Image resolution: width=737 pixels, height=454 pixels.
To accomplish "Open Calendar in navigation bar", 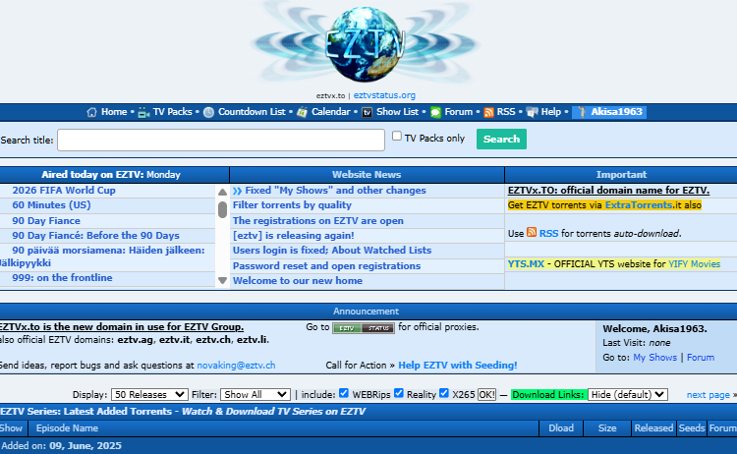I will pyautogui.click(x=331, y=112).
